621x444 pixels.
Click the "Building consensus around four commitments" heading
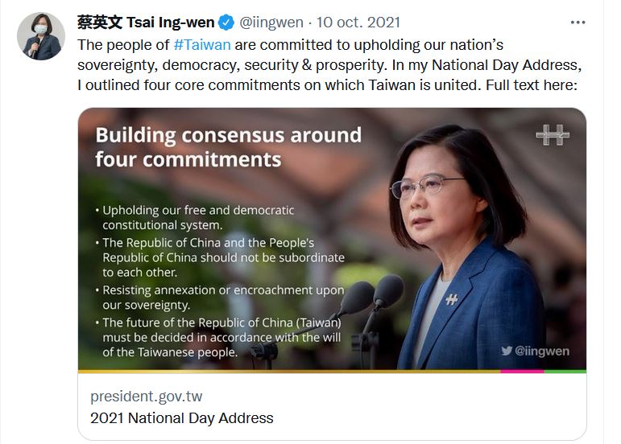click(228, 146)
